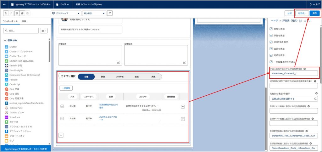Click the undo arrow icon
Screen dimensions: 322x152
click(6, 13)
